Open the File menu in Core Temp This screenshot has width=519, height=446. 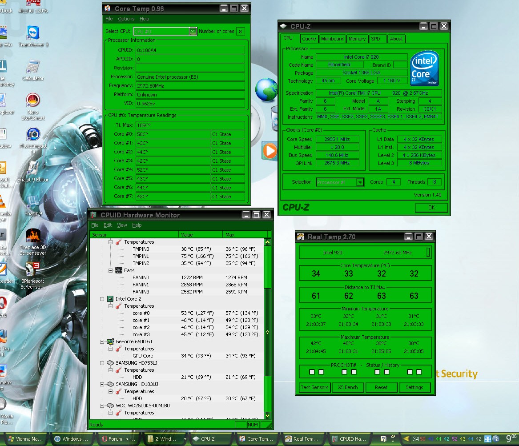tap(109, 19)
